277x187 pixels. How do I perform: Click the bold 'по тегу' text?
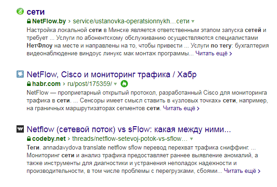click(x=221, y=46)
